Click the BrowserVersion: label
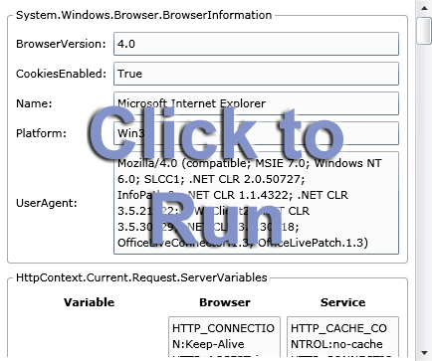The image size is (432, 361). [x=61, y=44]
